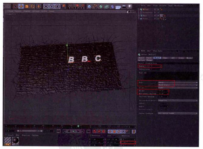
Task: Toggle the MoText object enable checkmark
Action: [158, 9]
